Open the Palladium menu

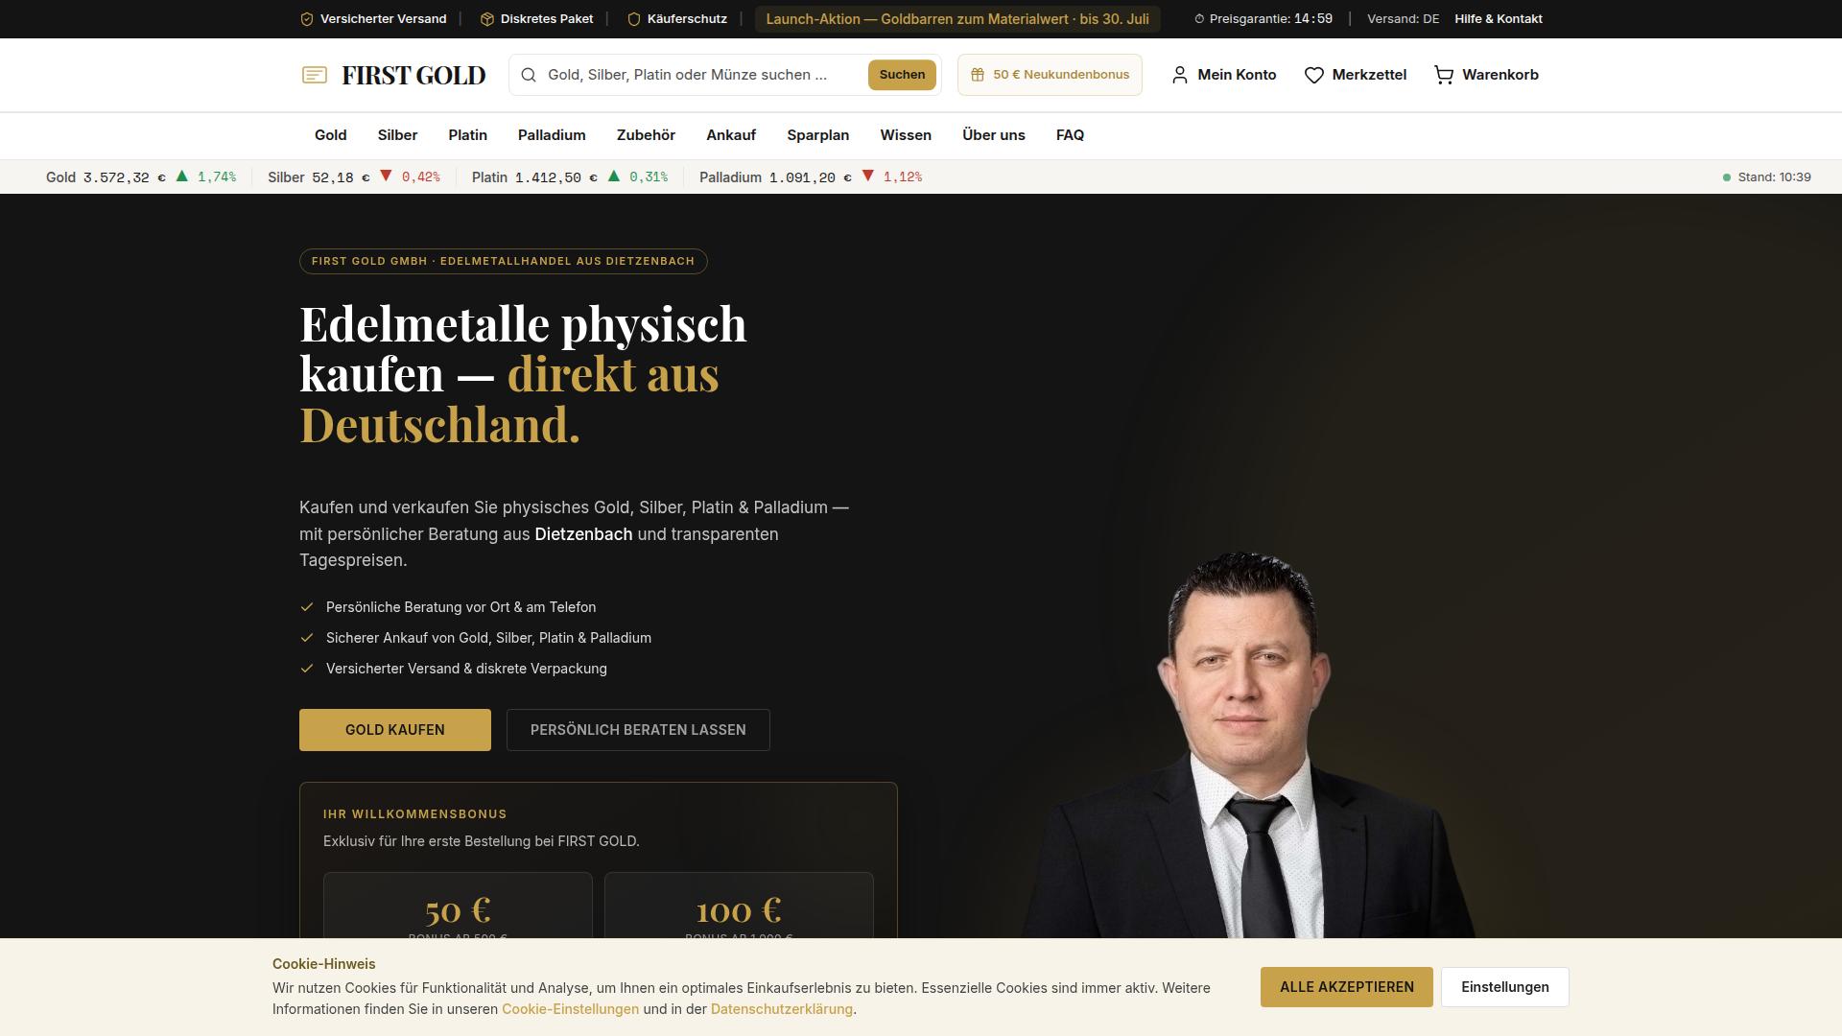552,135
